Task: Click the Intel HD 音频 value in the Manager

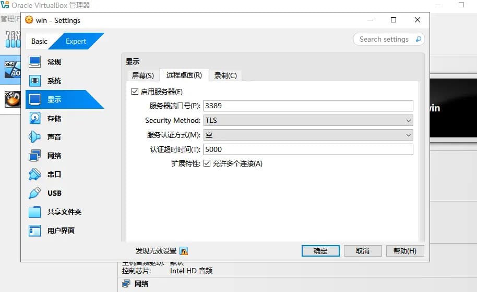Action: coord(192,271)
